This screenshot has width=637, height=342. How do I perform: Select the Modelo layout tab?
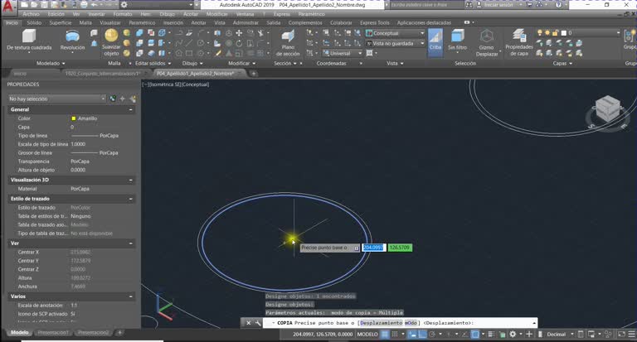[19, 333]
